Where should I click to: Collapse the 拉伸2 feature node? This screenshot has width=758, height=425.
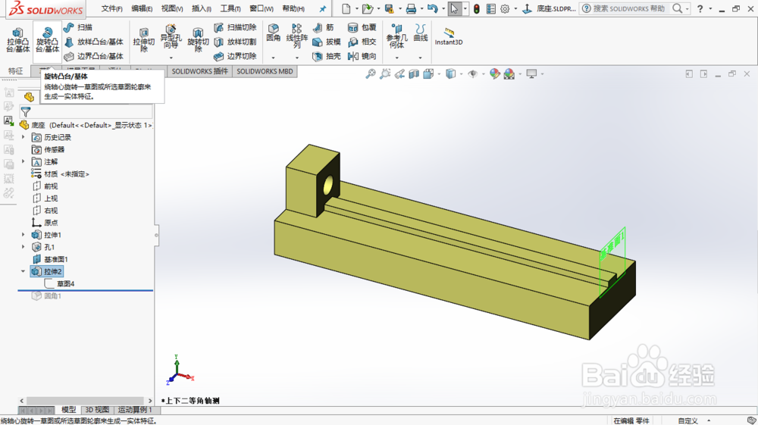click(x=23, y=271)
